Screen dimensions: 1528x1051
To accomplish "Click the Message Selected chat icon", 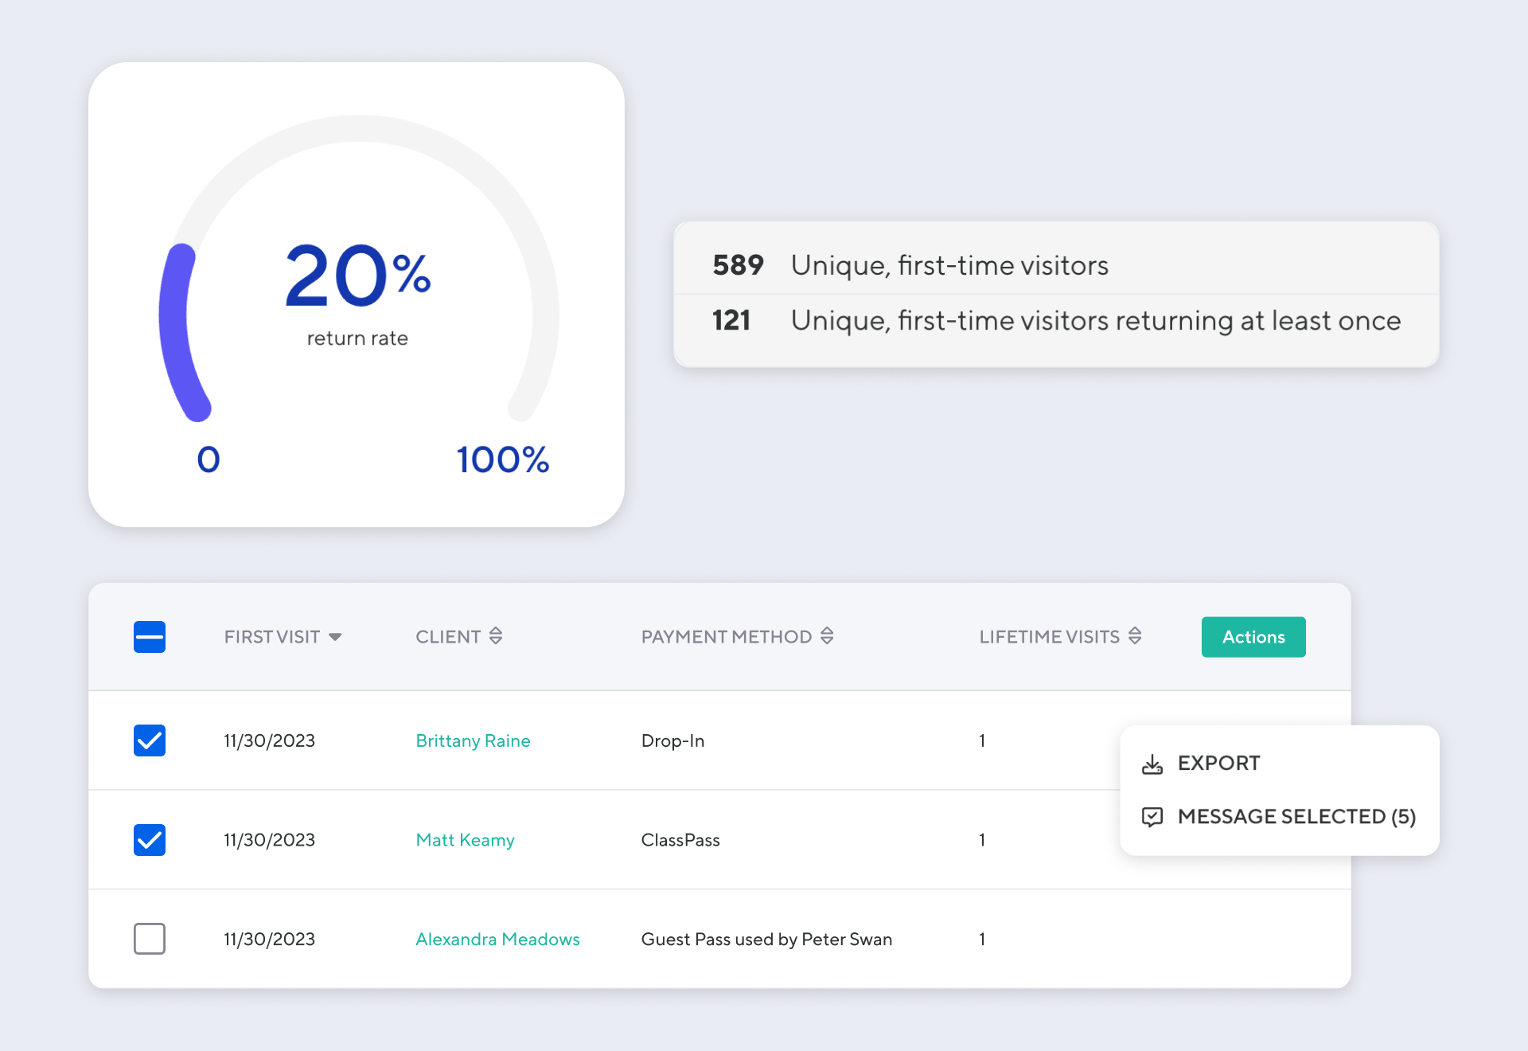I will click(x=1152, y=816).
